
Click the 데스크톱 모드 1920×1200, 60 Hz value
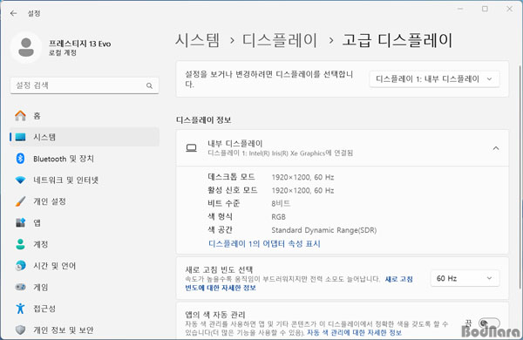pos(302,177)
